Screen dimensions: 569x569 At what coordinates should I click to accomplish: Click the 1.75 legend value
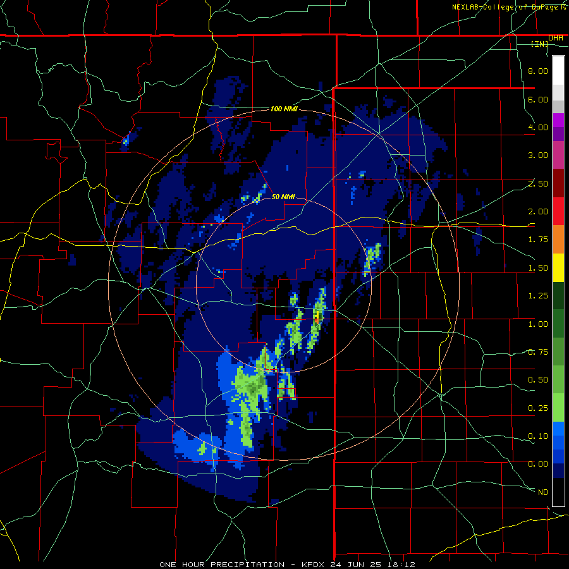(x=538, y=240)
